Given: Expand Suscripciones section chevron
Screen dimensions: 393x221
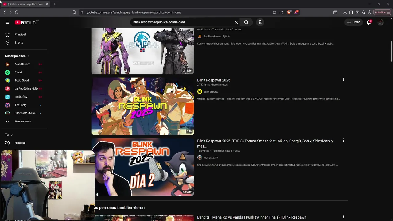Looking at the screenshot, I should tap(29, 56).
